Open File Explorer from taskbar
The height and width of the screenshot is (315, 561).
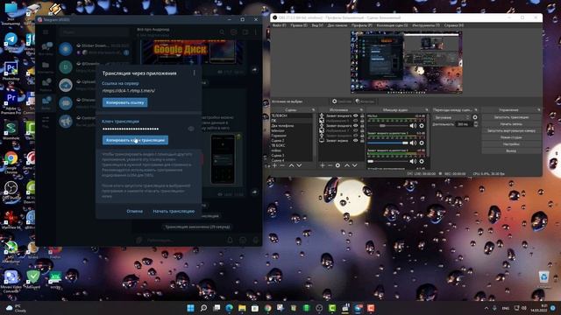point(242,308)
